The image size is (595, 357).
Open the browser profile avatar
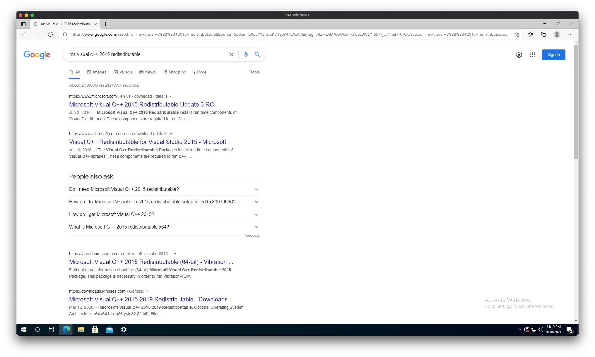(557, 34)
